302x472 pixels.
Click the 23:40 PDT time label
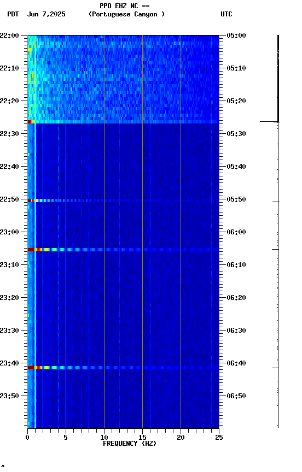[x=9, y=363]
